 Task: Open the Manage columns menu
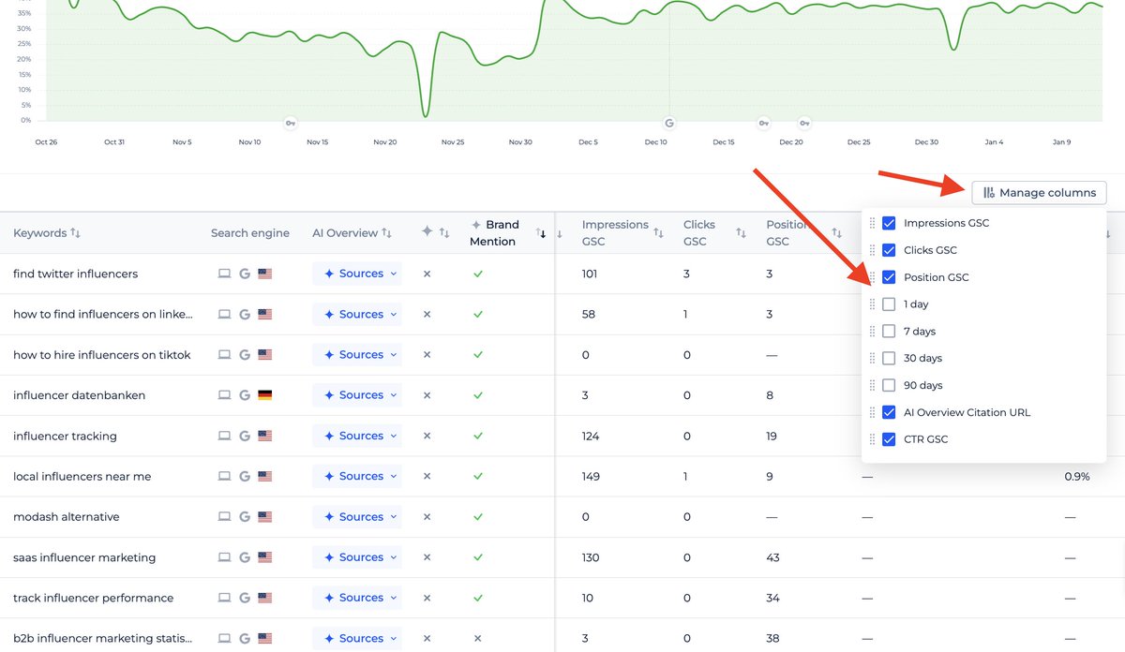(1040, 193)
